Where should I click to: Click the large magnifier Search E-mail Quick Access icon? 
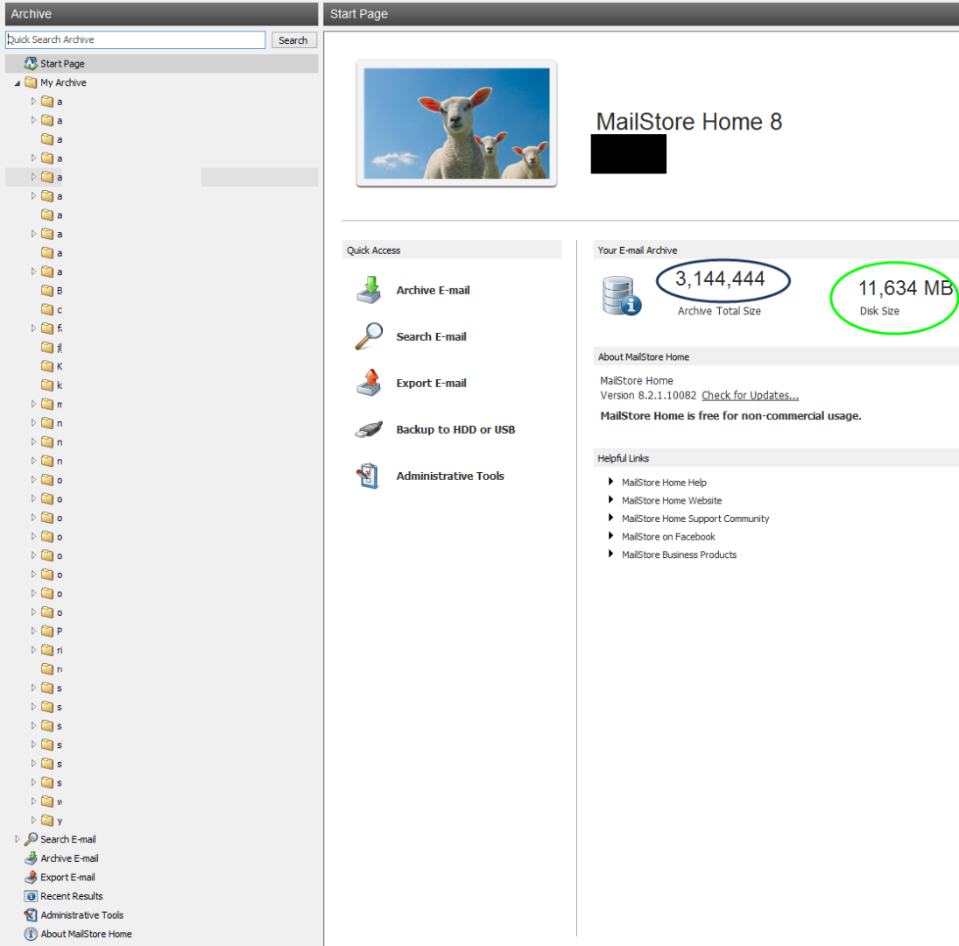(370, 336)
